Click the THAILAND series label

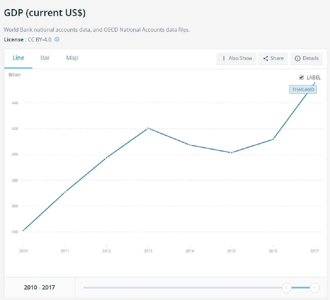pos(303,89)
